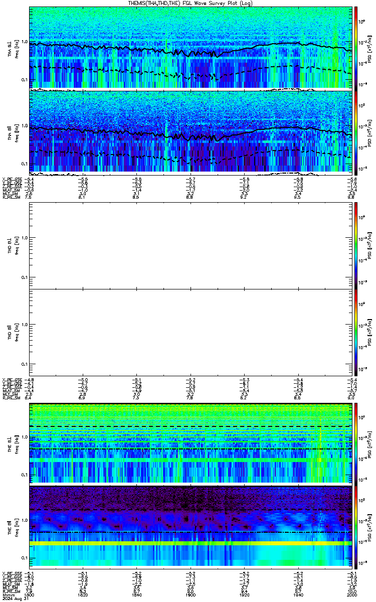The height and width of the screenshot is (602, 376).
Task: Click the '1840' time tick label at bottom
Action: pyautogui.click(x=137, y=595)
